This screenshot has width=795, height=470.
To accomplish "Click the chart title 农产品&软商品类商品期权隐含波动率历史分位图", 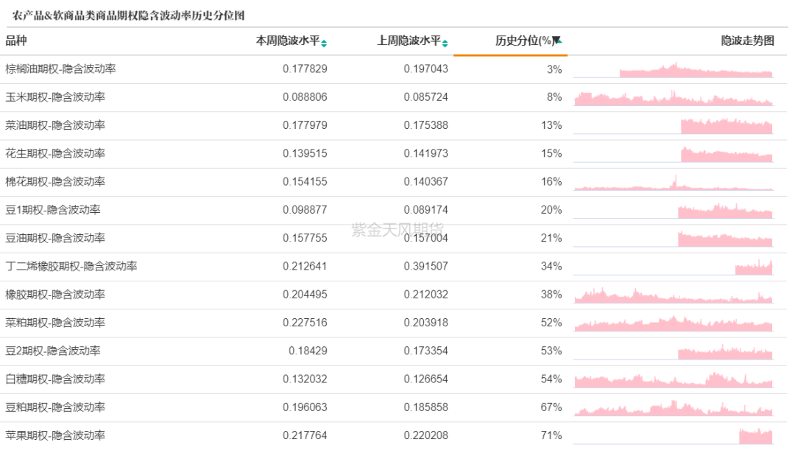I will (129, 15).
